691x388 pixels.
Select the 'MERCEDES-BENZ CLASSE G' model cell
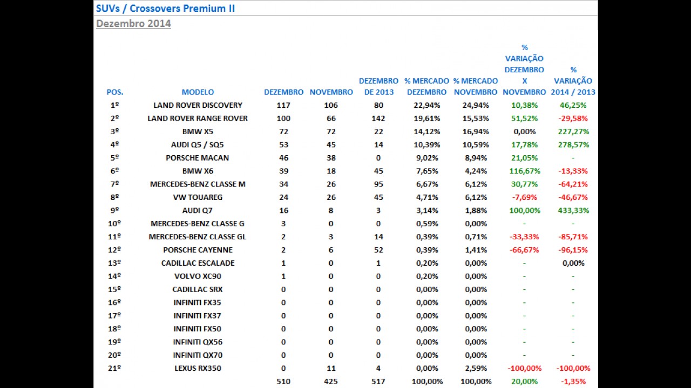pos(198,224)
